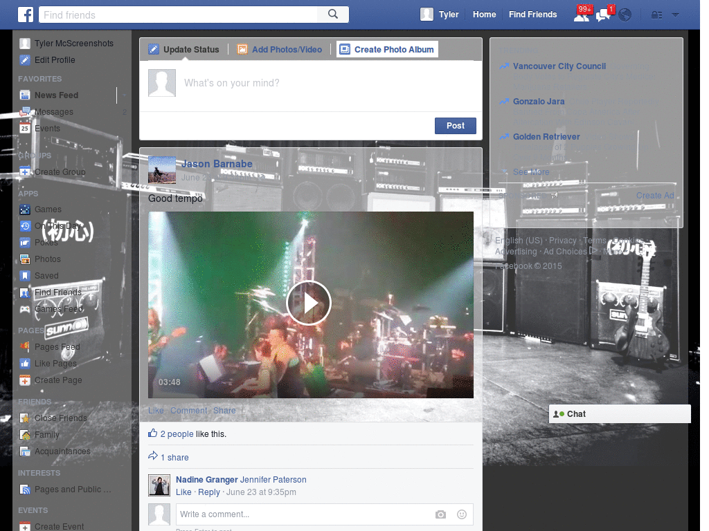This screenshot has height=531, width=709.
Task: Click the Pages and Public feed icon
Action: coord(25,490)
